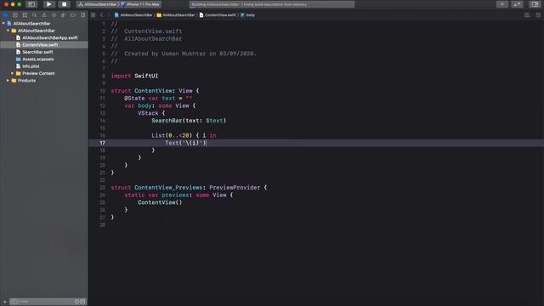Viewport: 544px width, 306px height.
Task: Open the Issue navigator
Action: 44,15
